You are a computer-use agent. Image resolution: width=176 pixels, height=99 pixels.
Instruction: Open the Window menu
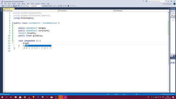click(43, 4)
